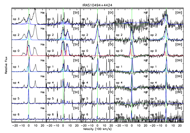Select the 'ap 6' label in the [SII] column
The image size is (190, 133).
tap(50, 114)
